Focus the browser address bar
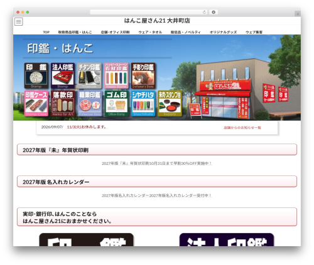 coord(148,12)
